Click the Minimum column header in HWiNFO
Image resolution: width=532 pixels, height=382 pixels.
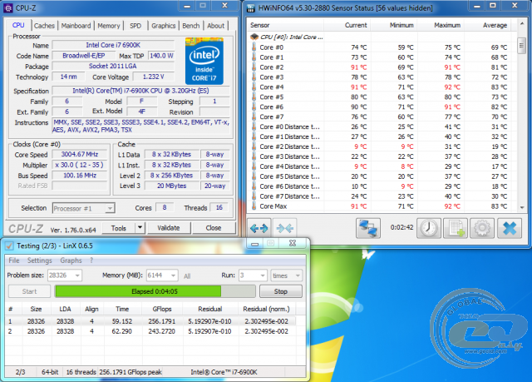[394, 25]
